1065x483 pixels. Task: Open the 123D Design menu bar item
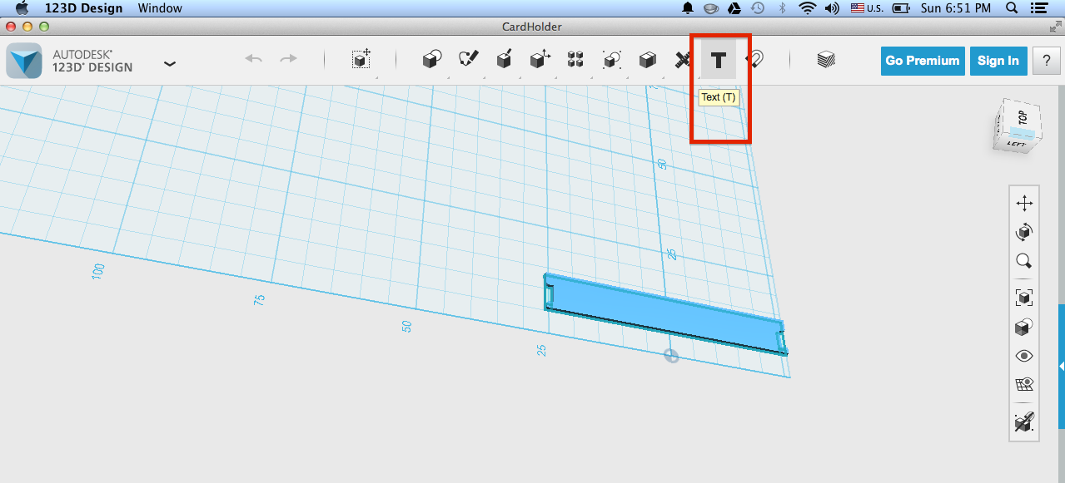click(83, 8)
